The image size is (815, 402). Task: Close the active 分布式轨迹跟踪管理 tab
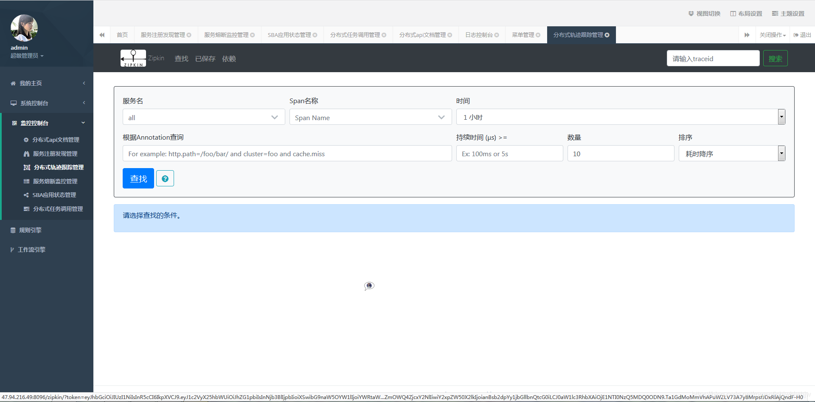(x=607, y=35)
